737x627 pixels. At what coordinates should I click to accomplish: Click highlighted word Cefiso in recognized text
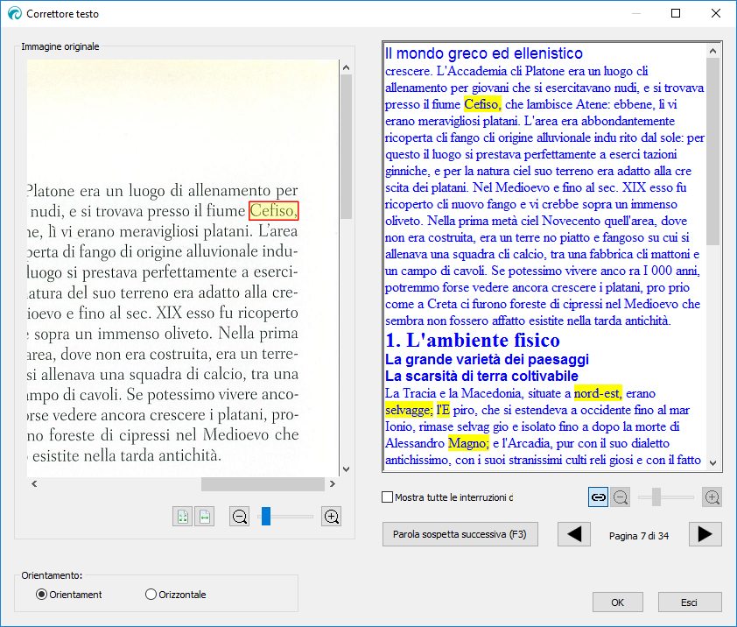(x=482, y=104)
